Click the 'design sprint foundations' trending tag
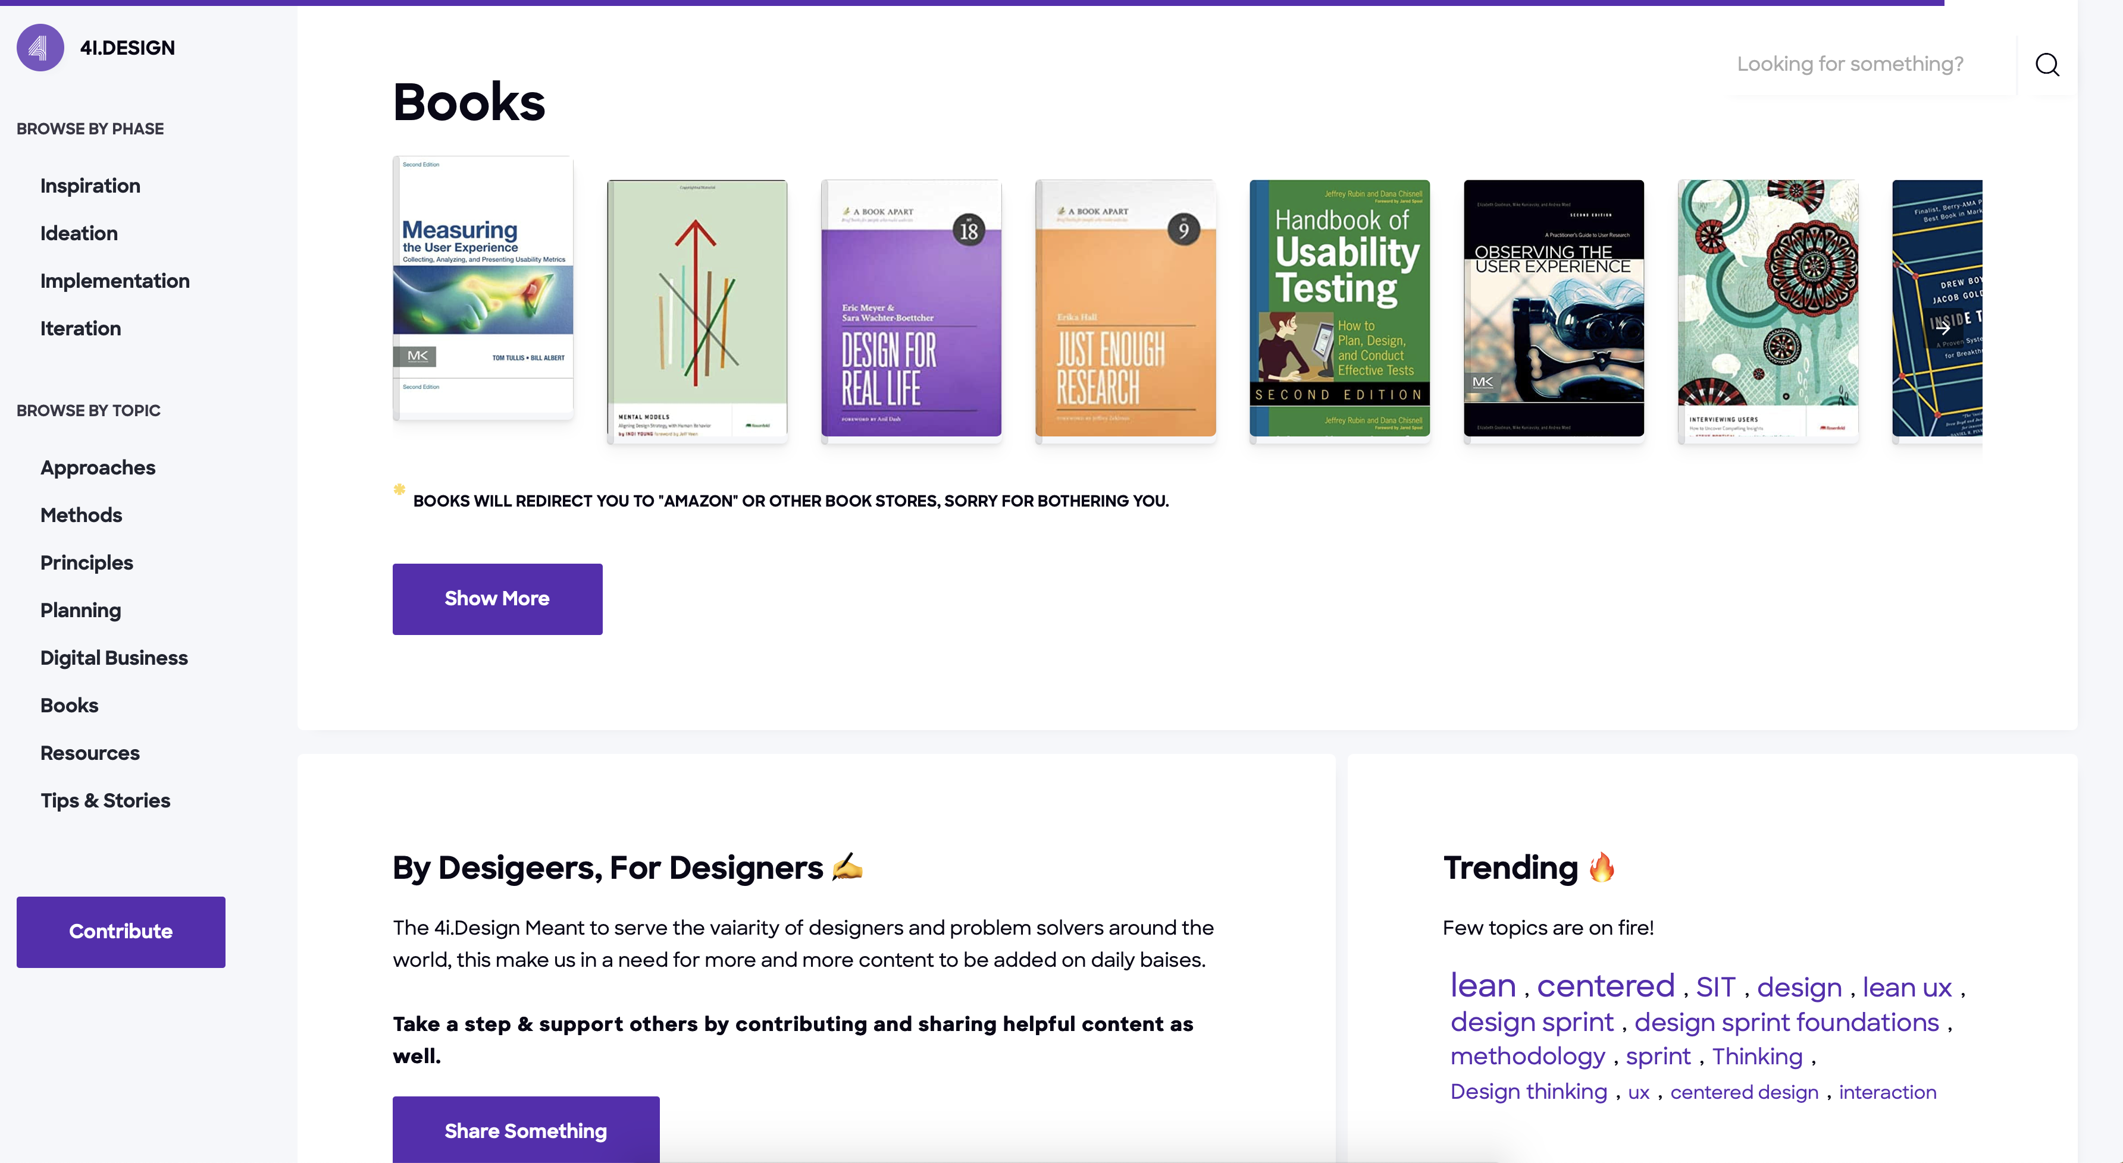 coord(1786,1022)
